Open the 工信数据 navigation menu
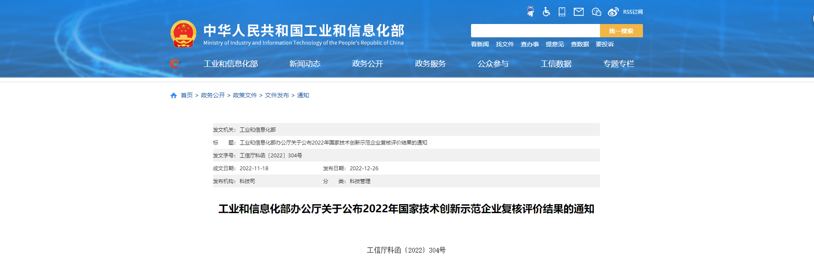This screenshot has width=814, height=256. [556, 64]
